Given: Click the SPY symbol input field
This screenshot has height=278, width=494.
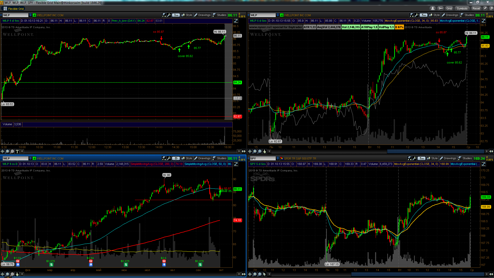Looking at the screenshot, I should coord(263,158).
